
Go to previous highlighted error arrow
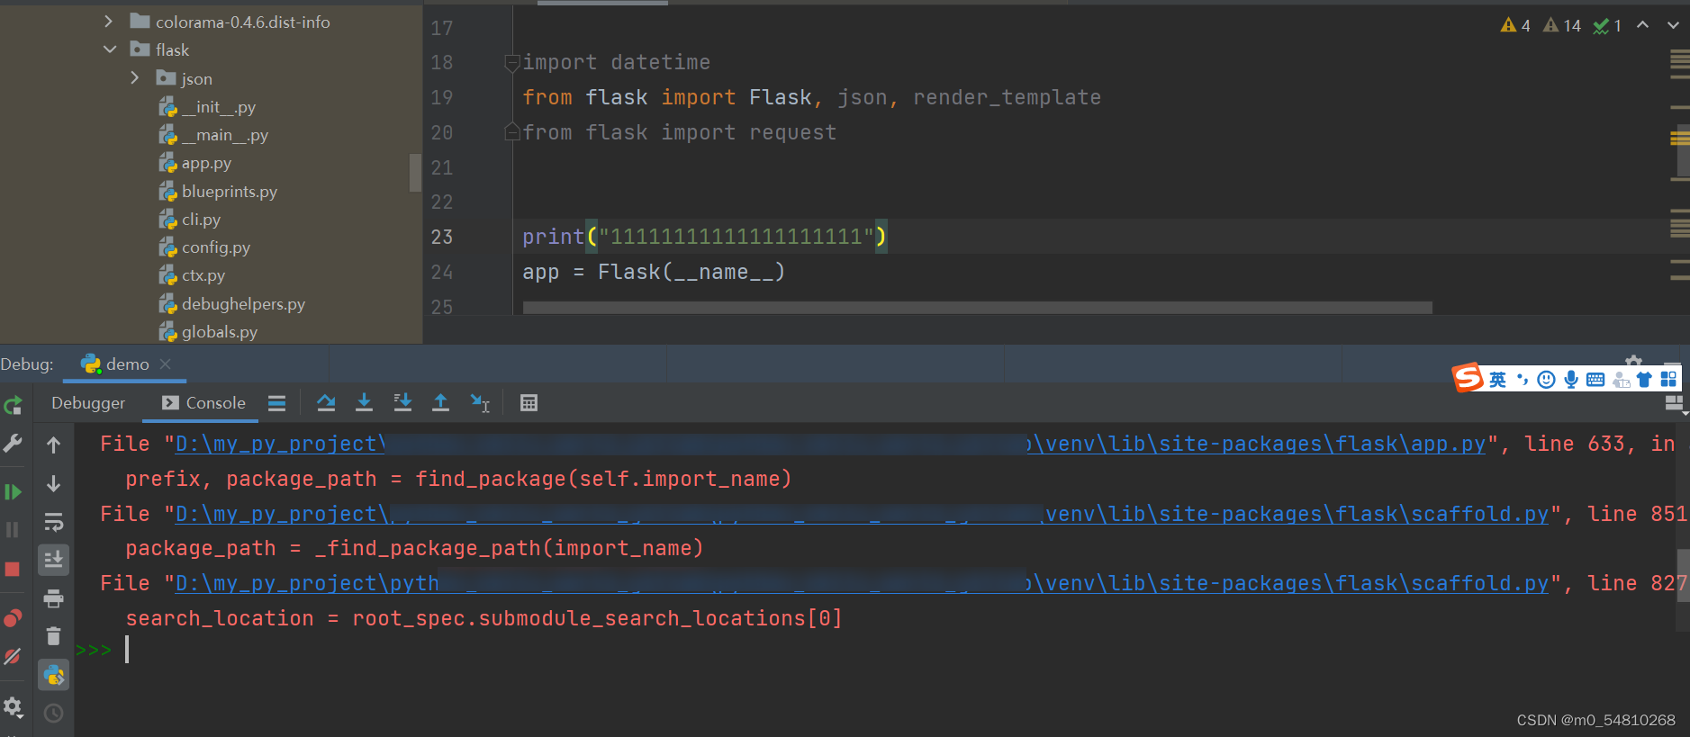pyautogui.click(x=1643, y=24)
